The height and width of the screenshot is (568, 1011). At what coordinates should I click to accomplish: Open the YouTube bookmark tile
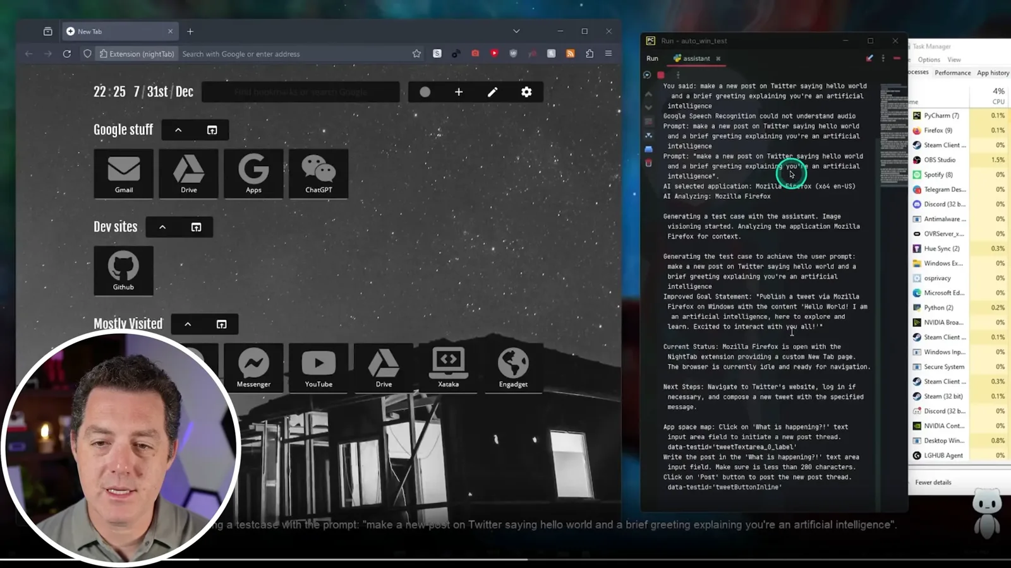[x=318, y=368]
